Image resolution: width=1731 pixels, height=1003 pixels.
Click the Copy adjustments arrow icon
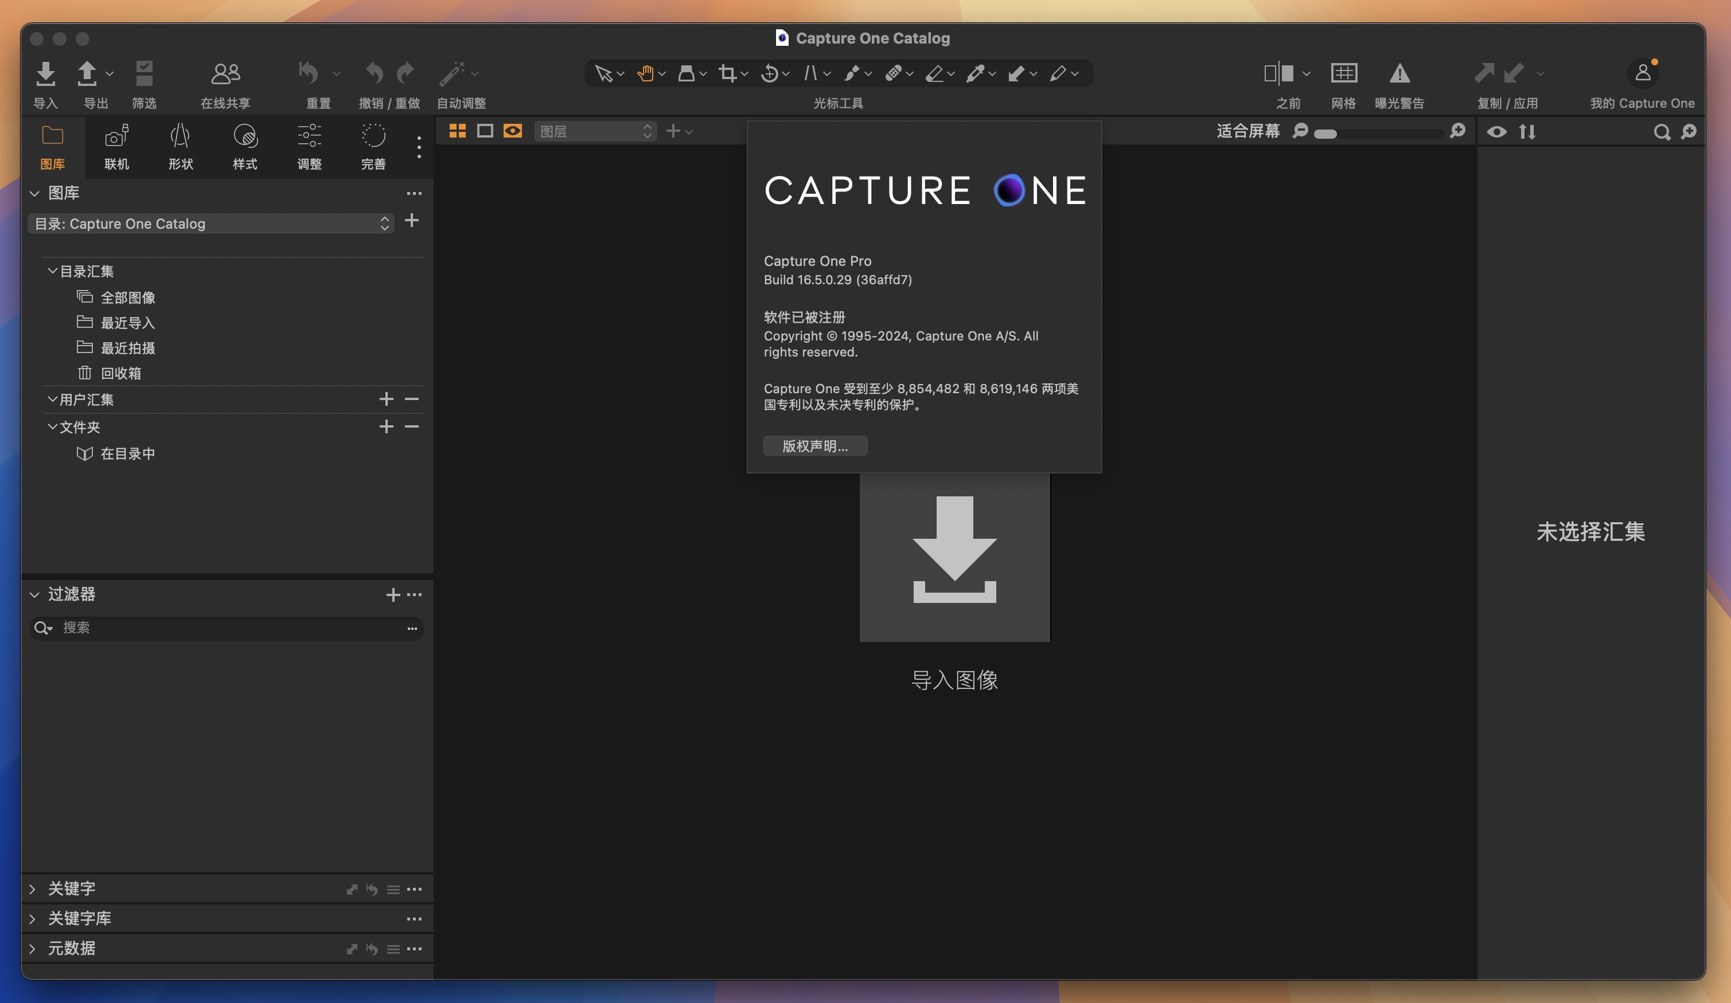pyautogui.click(x=1484, y=73)
